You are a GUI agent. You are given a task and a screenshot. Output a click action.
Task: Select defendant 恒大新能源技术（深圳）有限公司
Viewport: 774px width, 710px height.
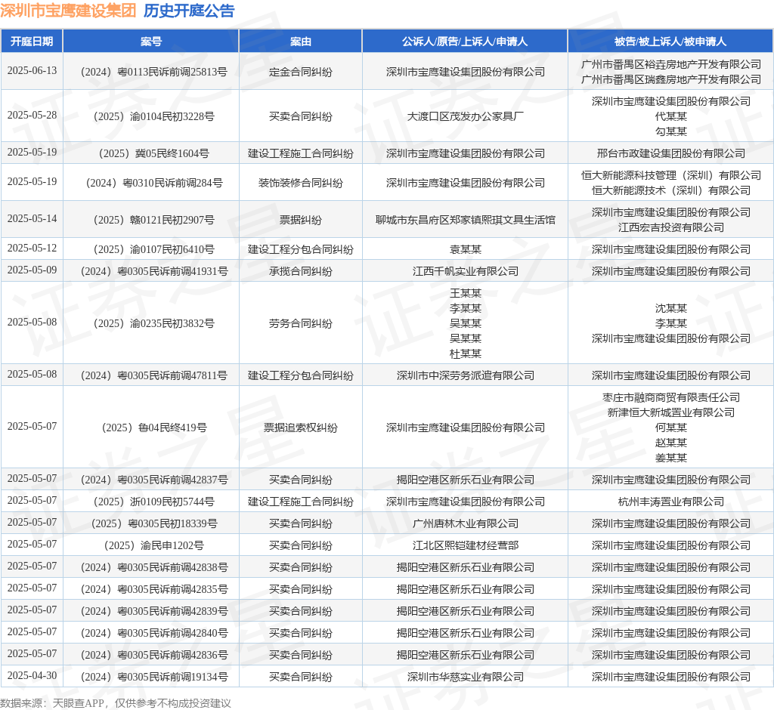point(671,190)
